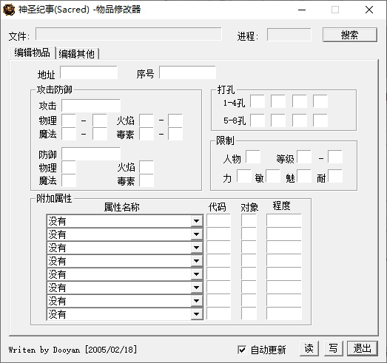Click the 攻击 火焰 minimum field
Viewport: 387px width, 363px height.
[x=147, y=121]
